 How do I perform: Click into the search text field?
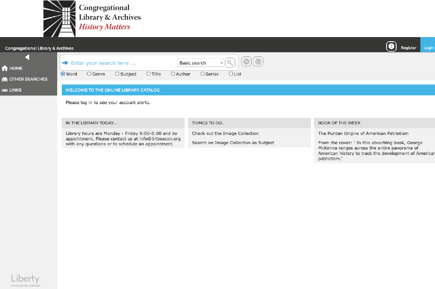tap(121, 63)
